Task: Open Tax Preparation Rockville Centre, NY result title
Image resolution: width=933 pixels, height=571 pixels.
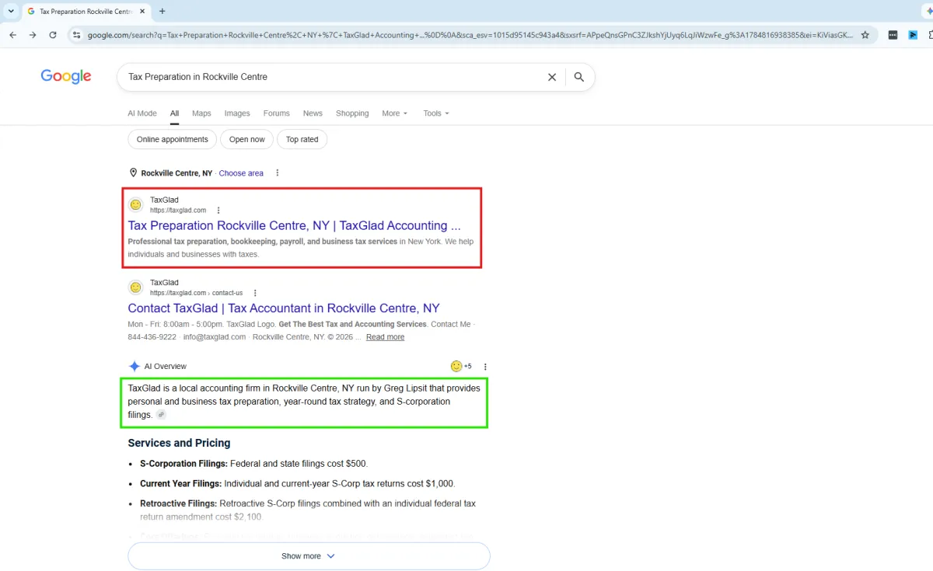Action: click(295, 226)
